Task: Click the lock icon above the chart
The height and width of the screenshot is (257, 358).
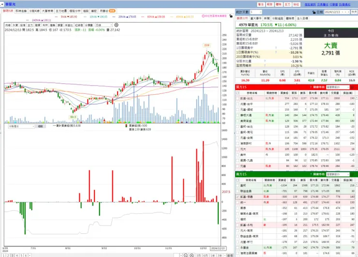Action: (x=231, y=16)
